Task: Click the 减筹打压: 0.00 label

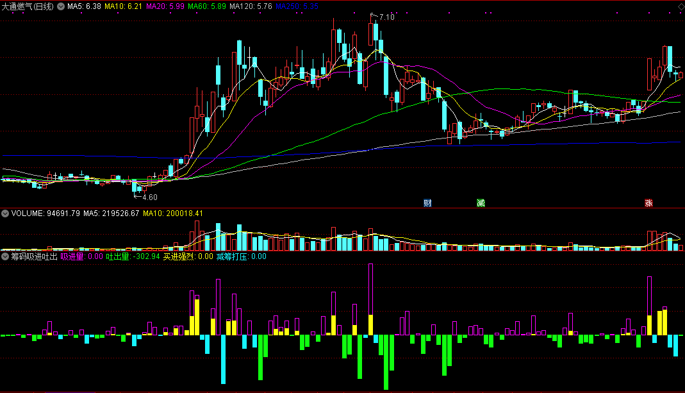Action: click(x=242, y=256)
